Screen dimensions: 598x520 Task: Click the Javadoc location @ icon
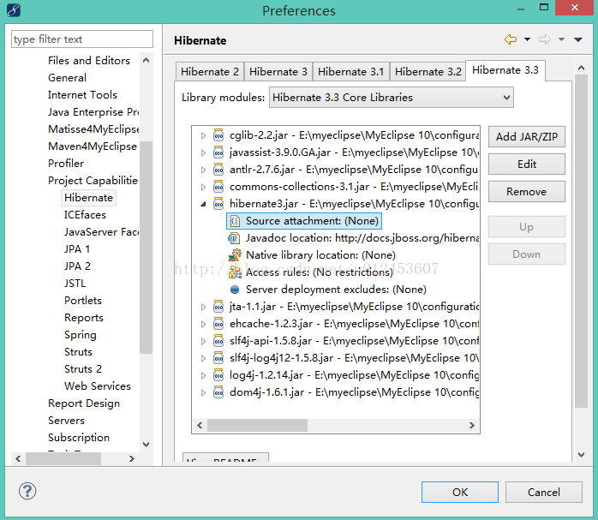click(234, 238)
